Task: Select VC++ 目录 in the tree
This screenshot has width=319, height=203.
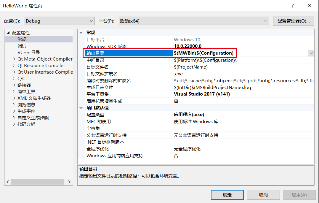Action: 29,52
